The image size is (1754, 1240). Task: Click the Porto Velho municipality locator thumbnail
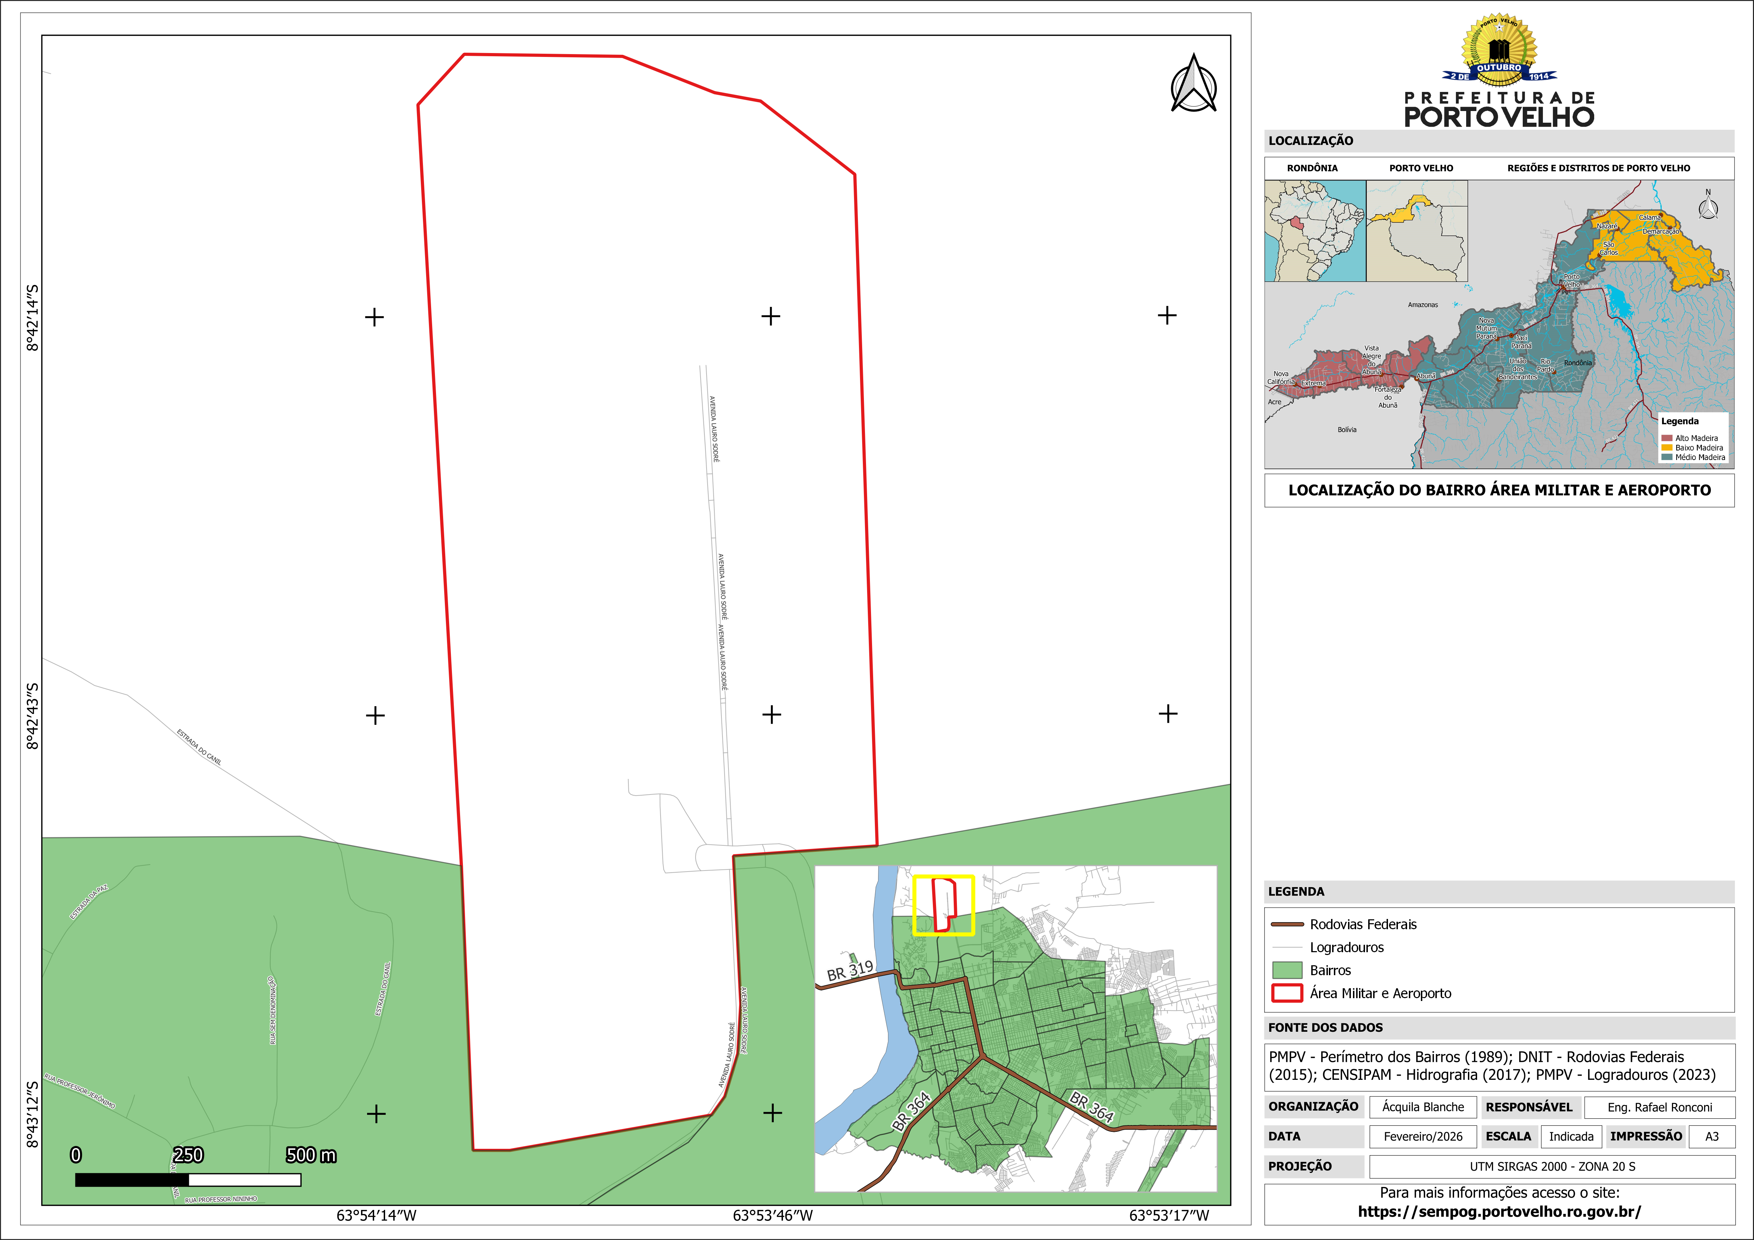pyautogui.click(x=1416, y=231)
